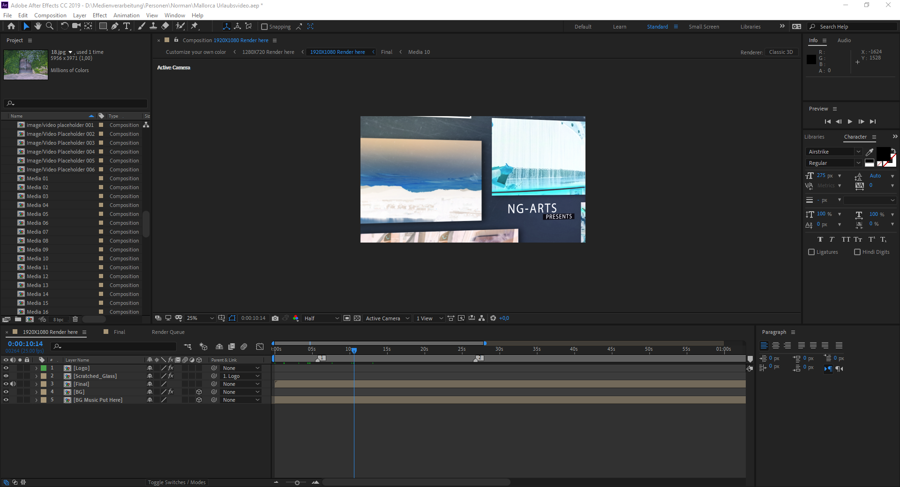Click Toggle Switches / Modes button
Viewport: 900px width, 487px height.
point(177,482)
